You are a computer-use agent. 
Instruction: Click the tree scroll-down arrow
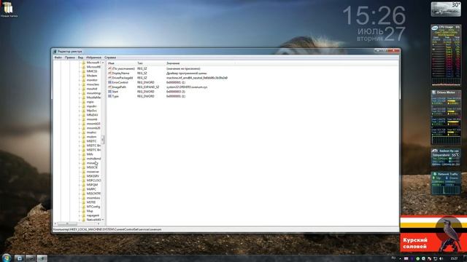pos(103,220)
